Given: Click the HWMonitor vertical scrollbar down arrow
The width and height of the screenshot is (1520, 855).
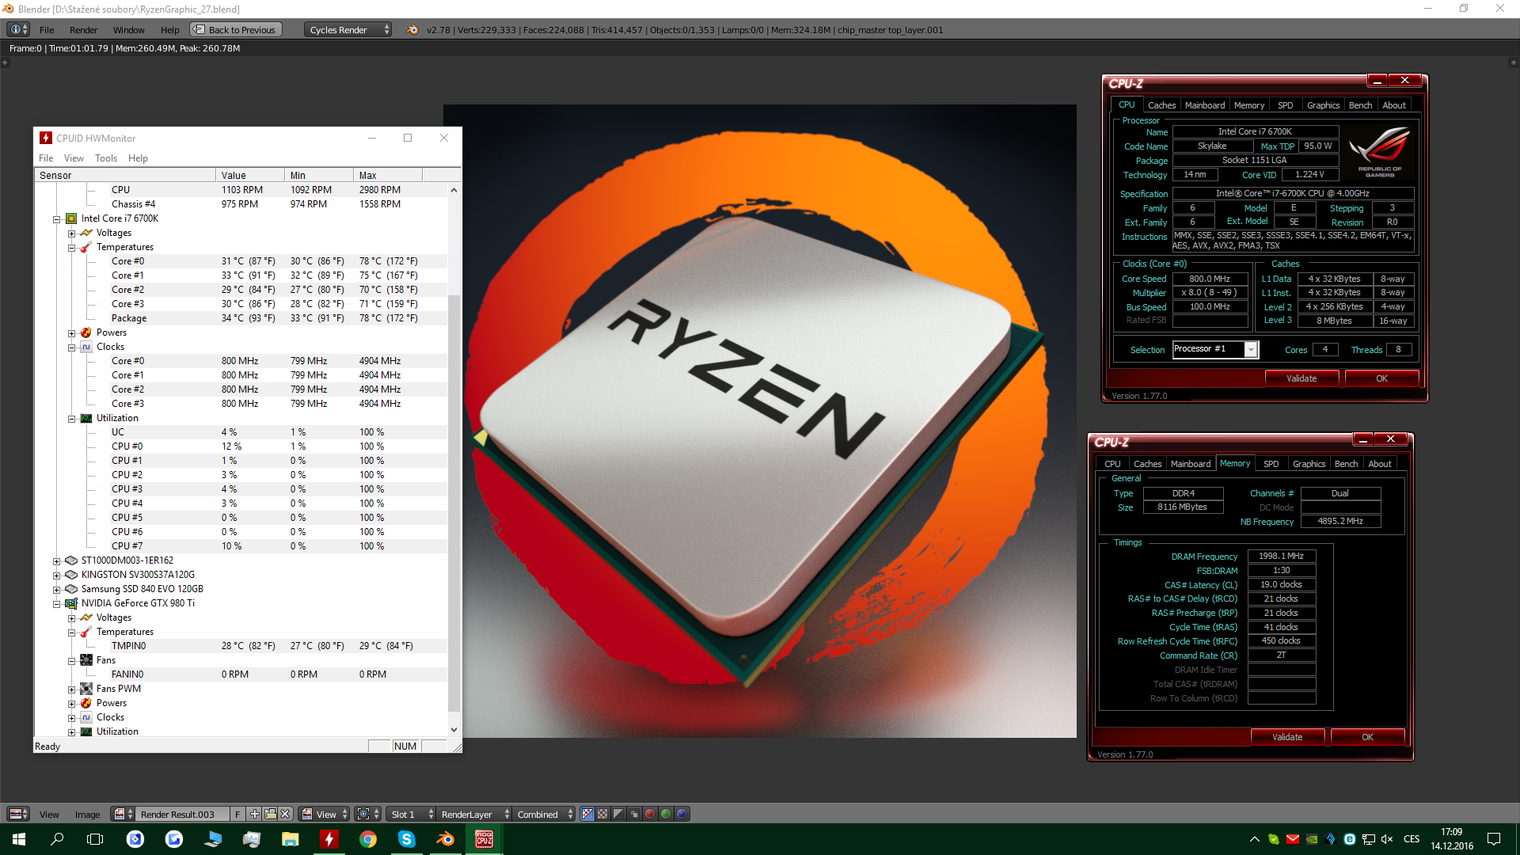Looking at the screenshot, I should [x=454, y=730].
